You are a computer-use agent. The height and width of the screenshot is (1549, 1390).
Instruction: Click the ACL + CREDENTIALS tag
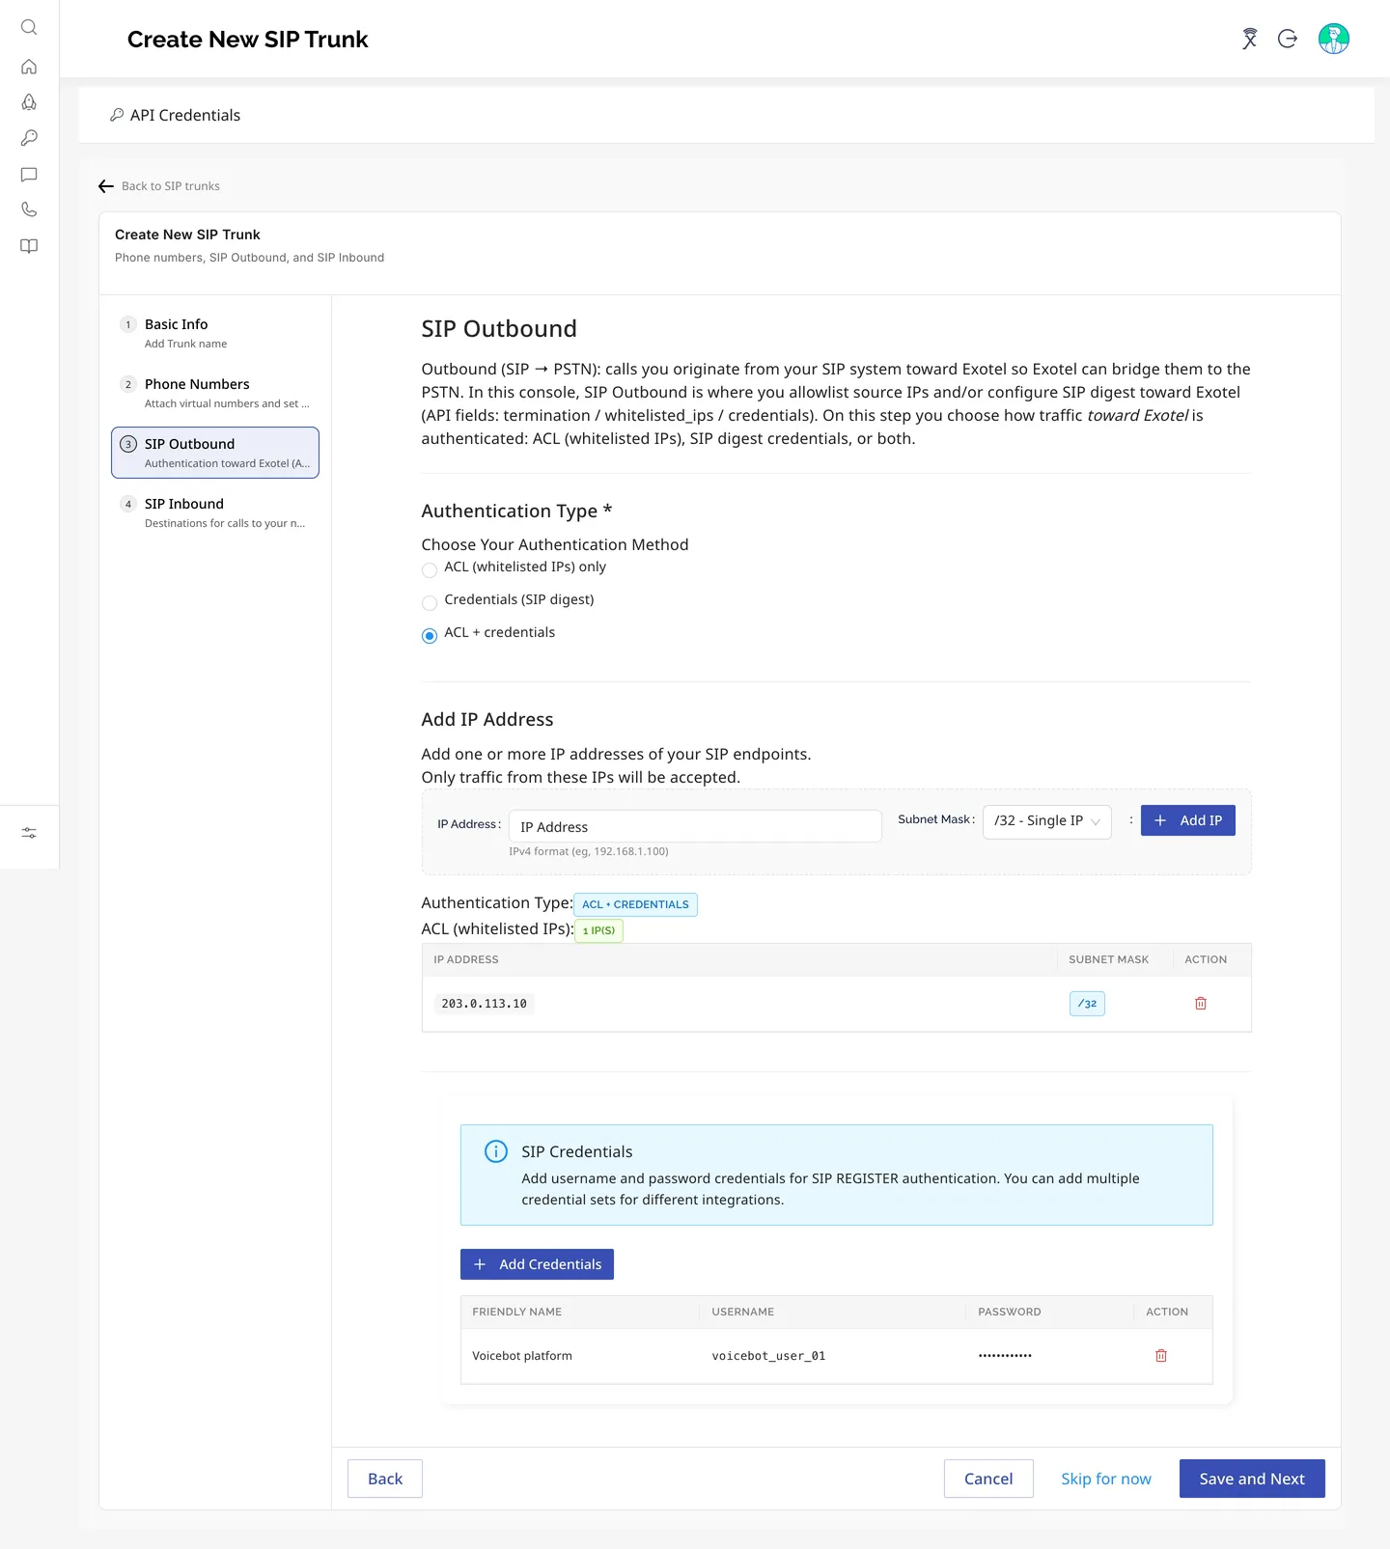635,904
